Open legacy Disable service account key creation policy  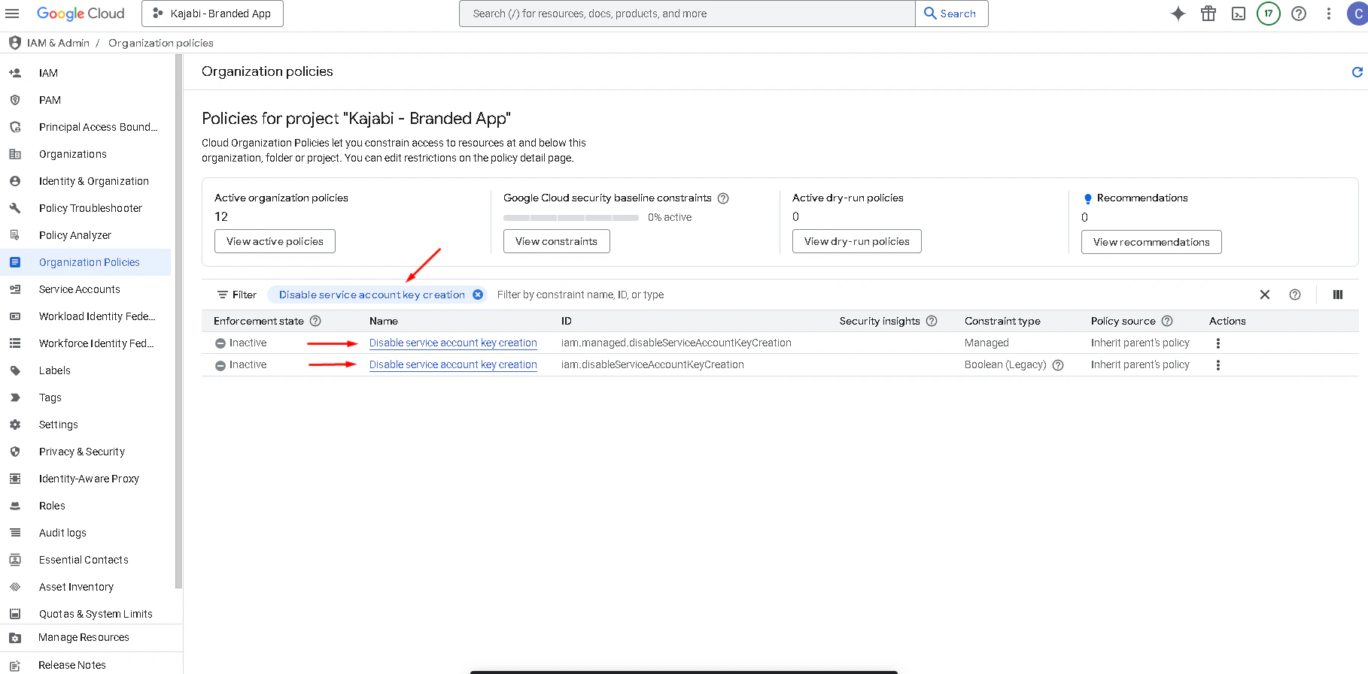(453, 364)
